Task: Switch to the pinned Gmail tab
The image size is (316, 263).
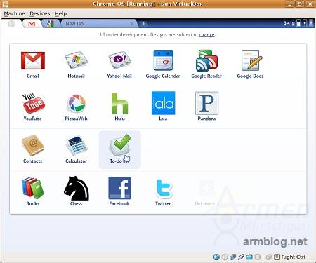Action: click(32, 24)
